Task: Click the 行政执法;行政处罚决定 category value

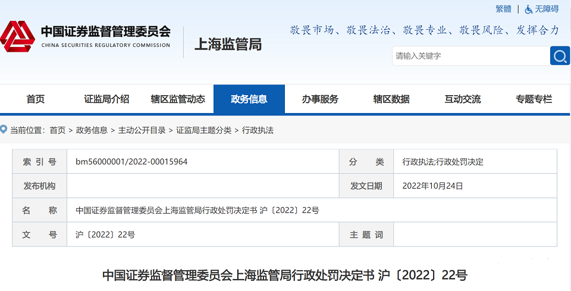Action: coord(443,162)
